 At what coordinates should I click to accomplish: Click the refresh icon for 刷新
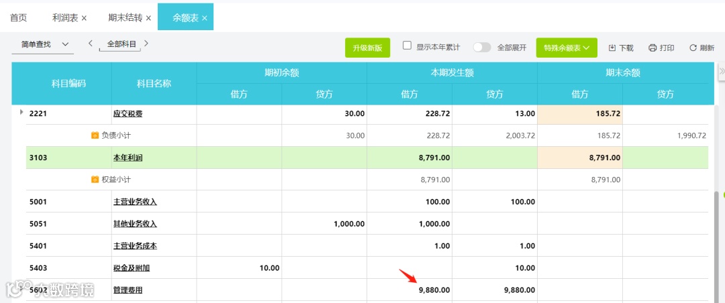(x=693, y=48)
